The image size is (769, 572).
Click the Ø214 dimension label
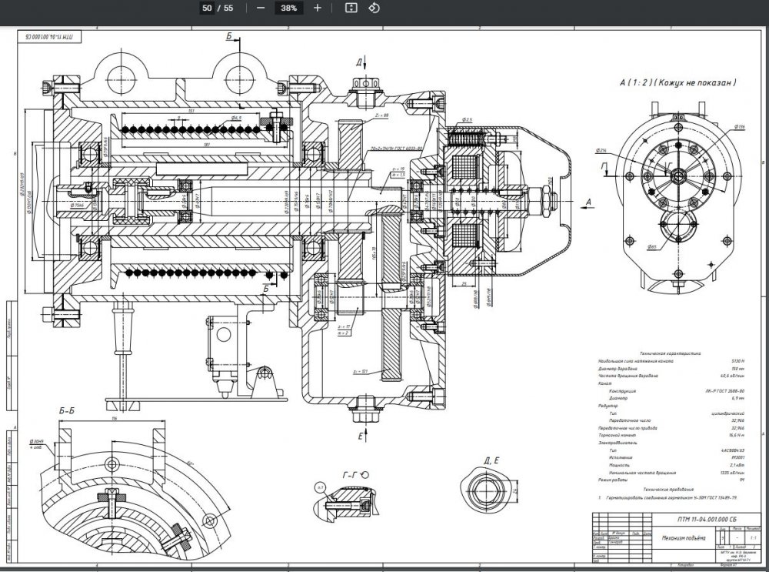point(600,150)
